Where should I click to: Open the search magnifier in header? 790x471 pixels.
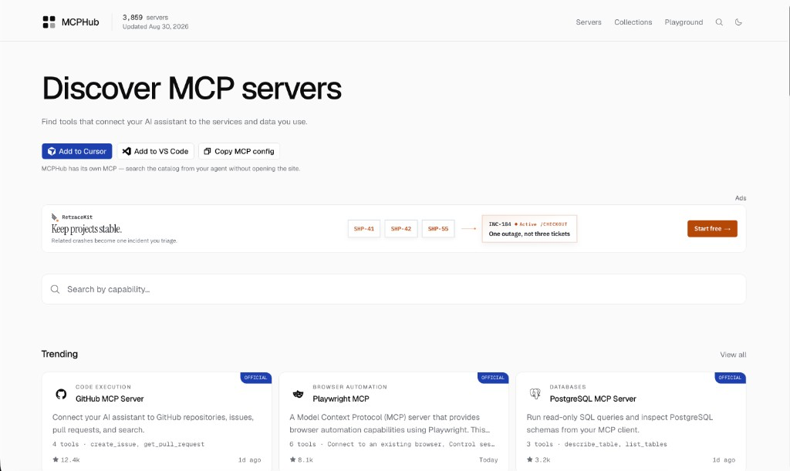(719, 22)
